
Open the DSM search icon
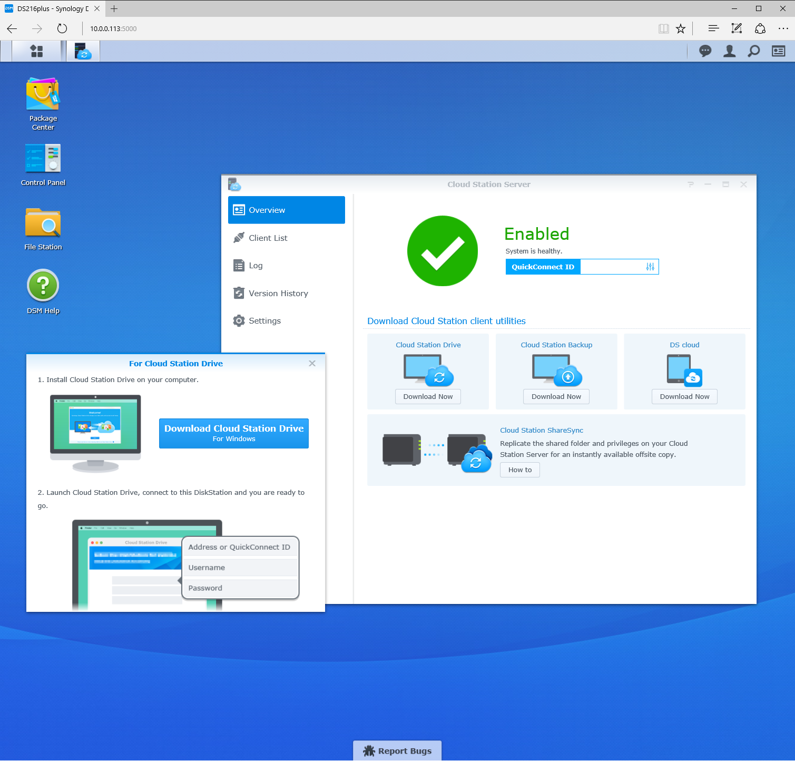754,51
